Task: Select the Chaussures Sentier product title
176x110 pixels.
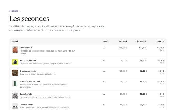Action: (x=28, y=71)
